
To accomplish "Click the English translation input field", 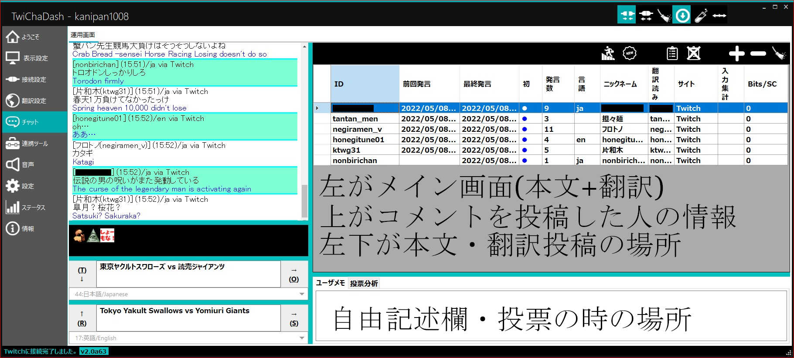I will tap(188, 318).
